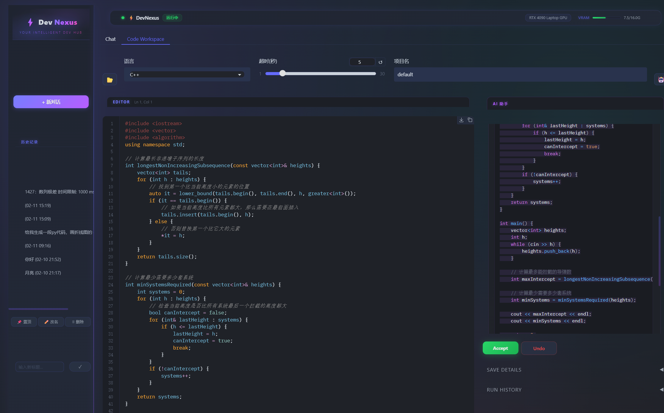Click the green Accept button
The width and height of the screenshot is (664, 413).
(500, 348)
